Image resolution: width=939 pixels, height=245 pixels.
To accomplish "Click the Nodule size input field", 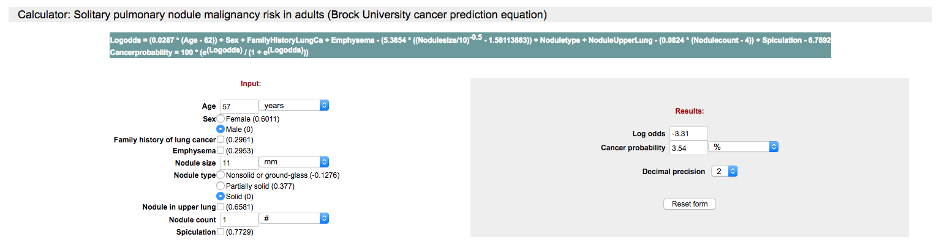I will [238, 163].
